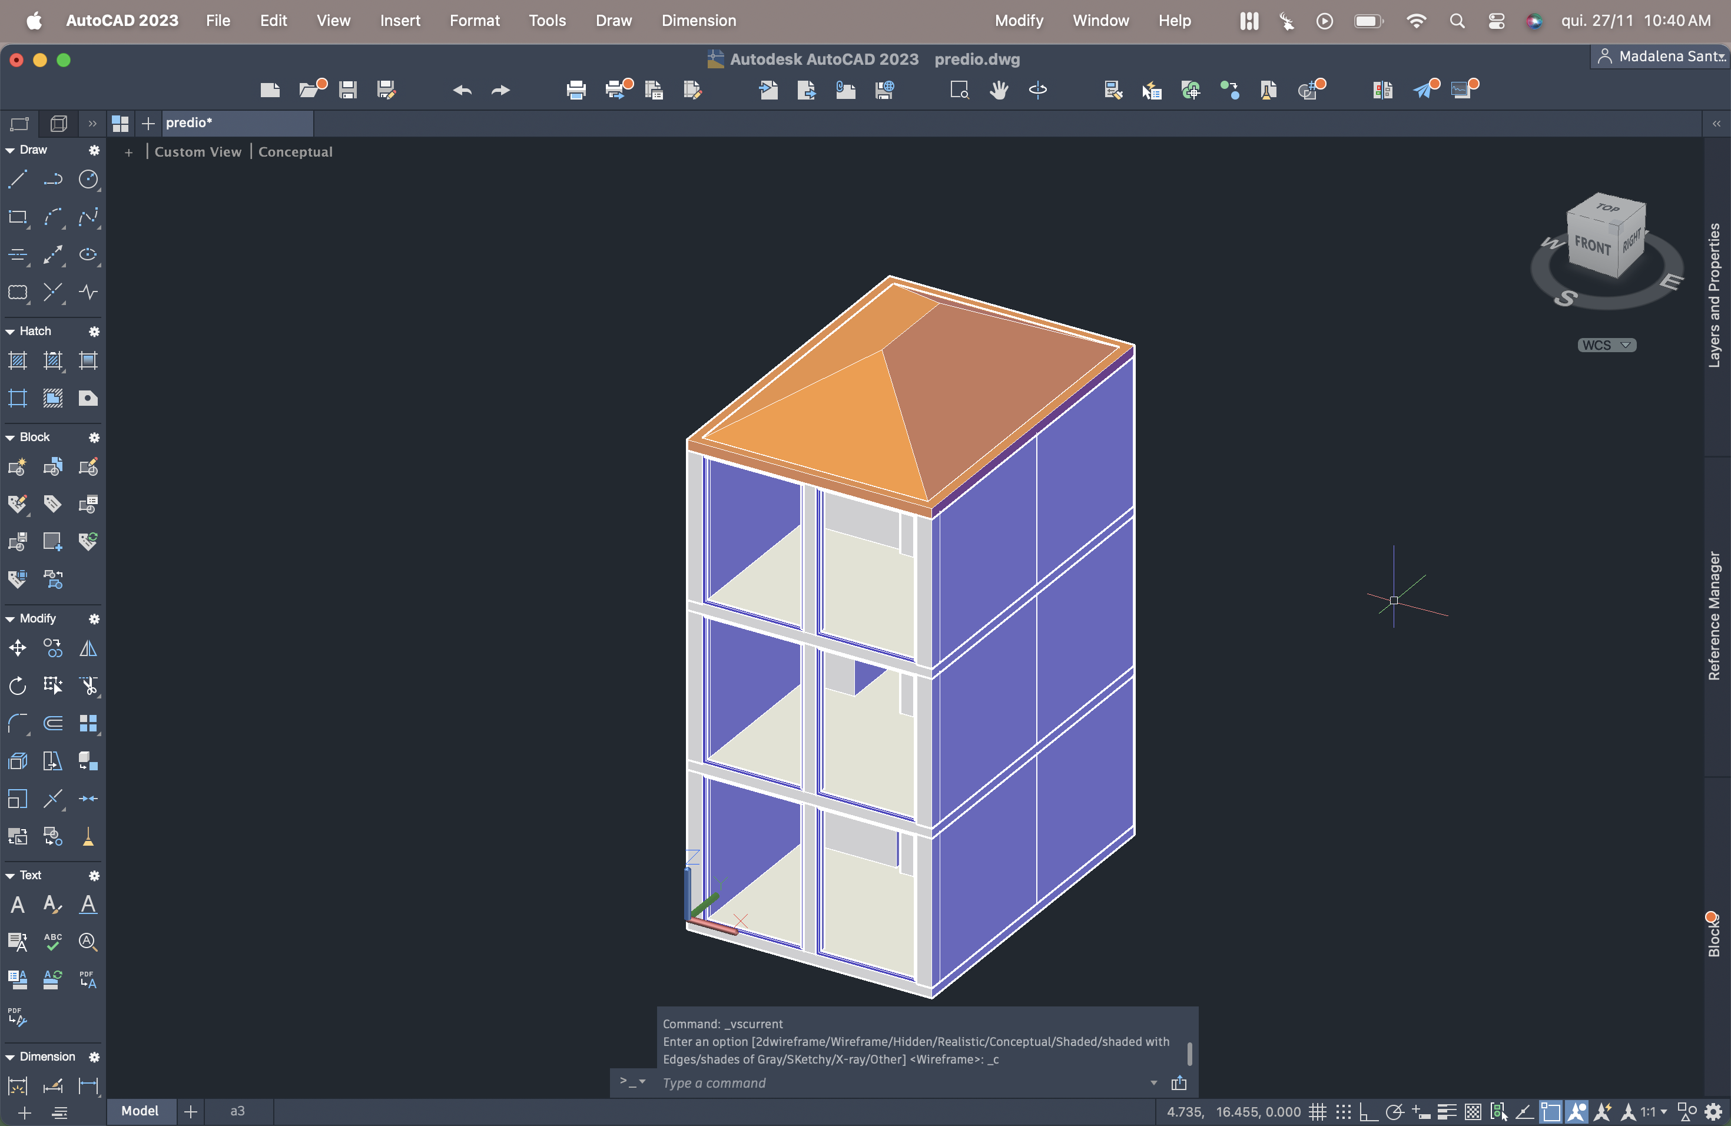Click the Mirror tool icon

(x=88, y=647)
